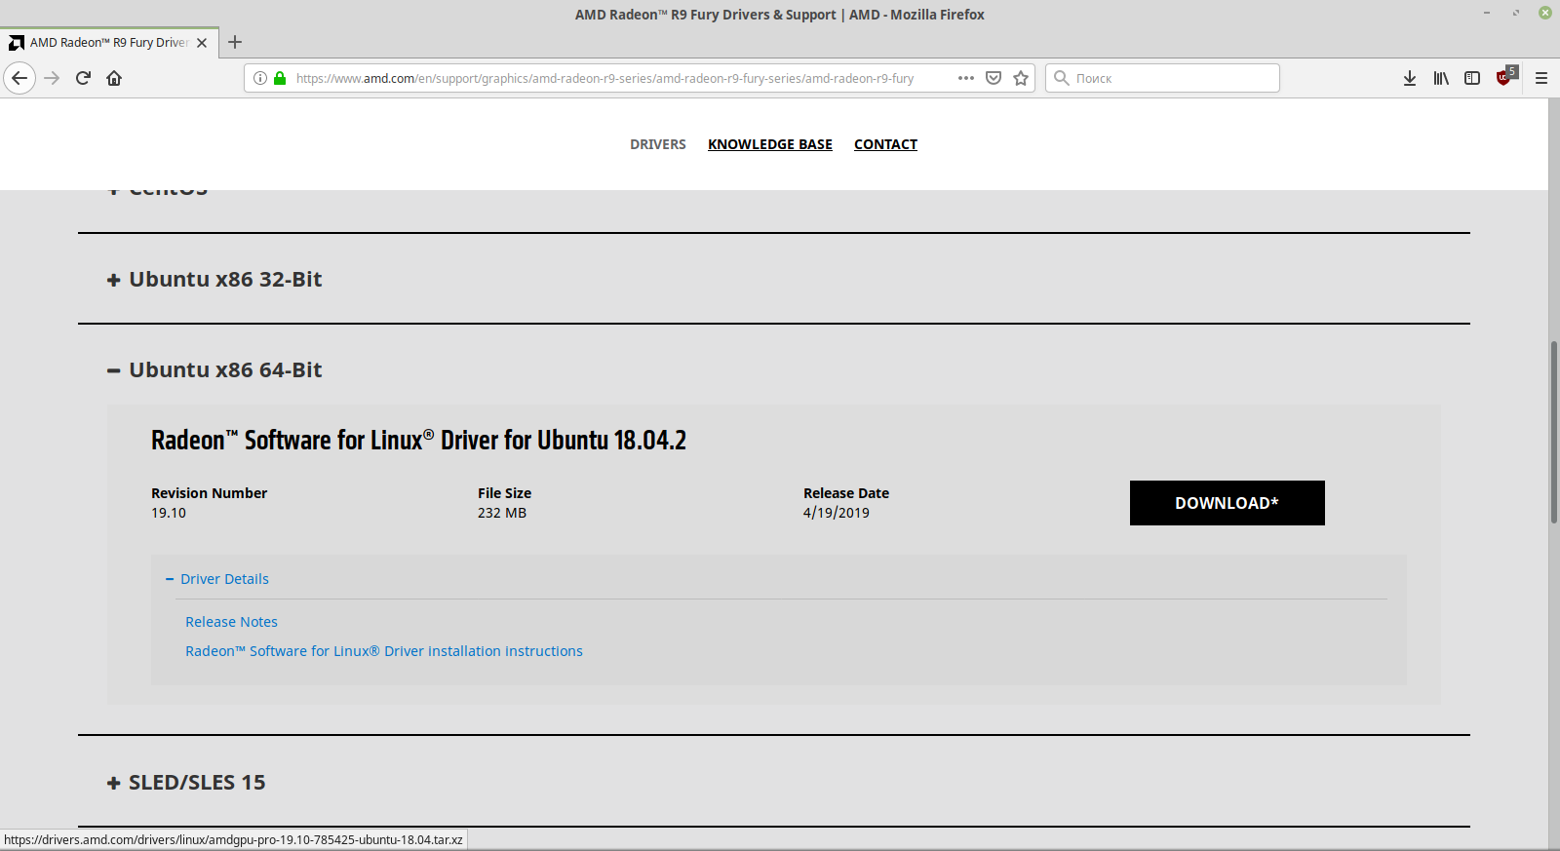Bookmark this page with the star icon
Image resolution: width=1560 pixels, height=851 pixels.
(x=1021, y=78)
